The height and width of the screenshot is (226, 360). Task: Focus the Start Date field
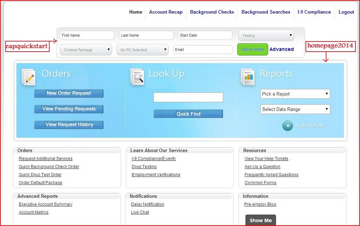205,35
